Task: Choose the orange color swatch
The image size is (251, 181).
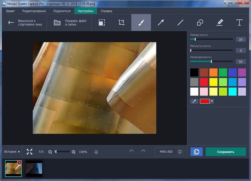Action: tap(213, 72)
